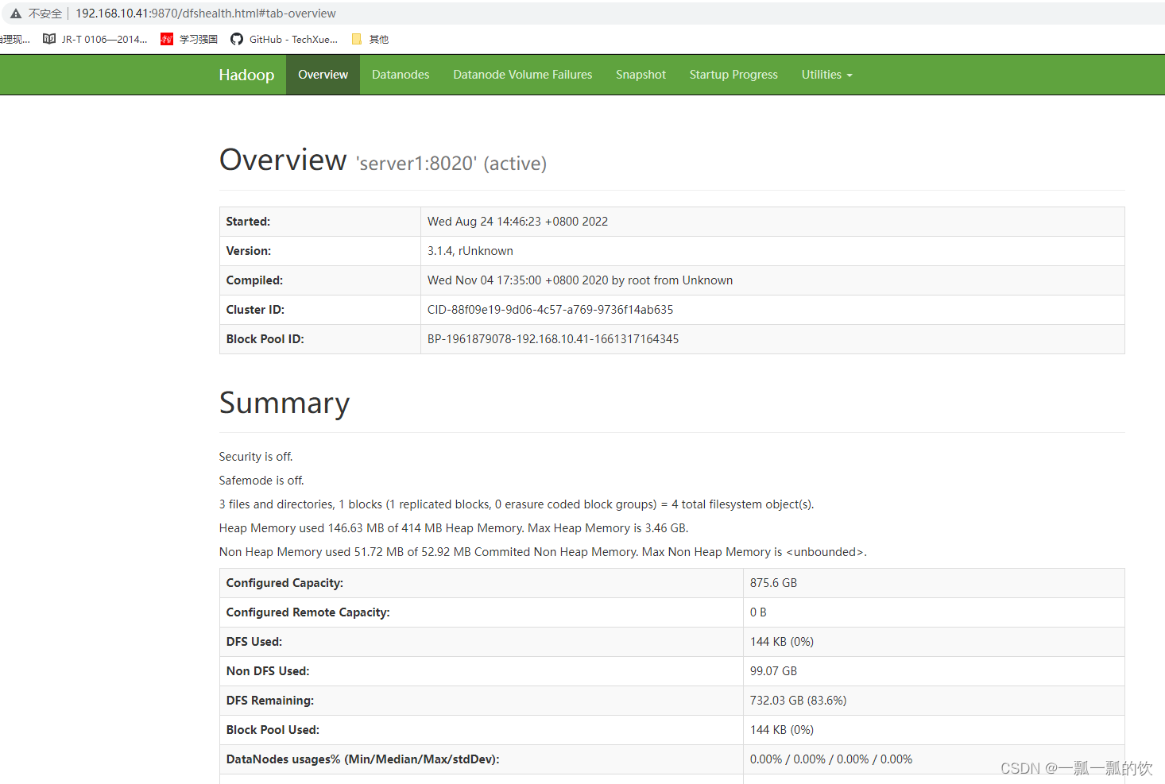Expand the Utilities dropdown menu
This screenshot has width=1165, height=784.
(x=826, y=75)
